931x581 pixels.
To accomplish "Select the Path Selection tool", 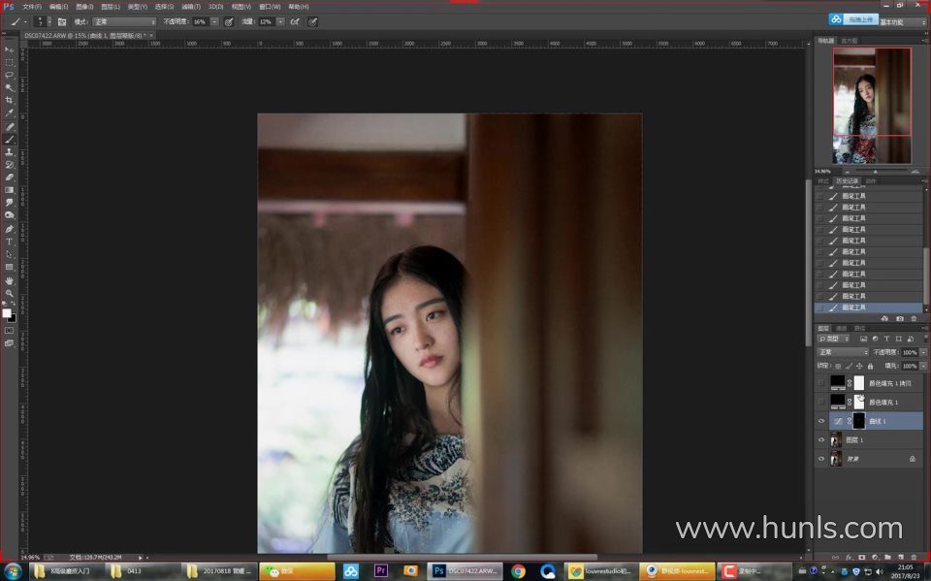I will (9, 254).
